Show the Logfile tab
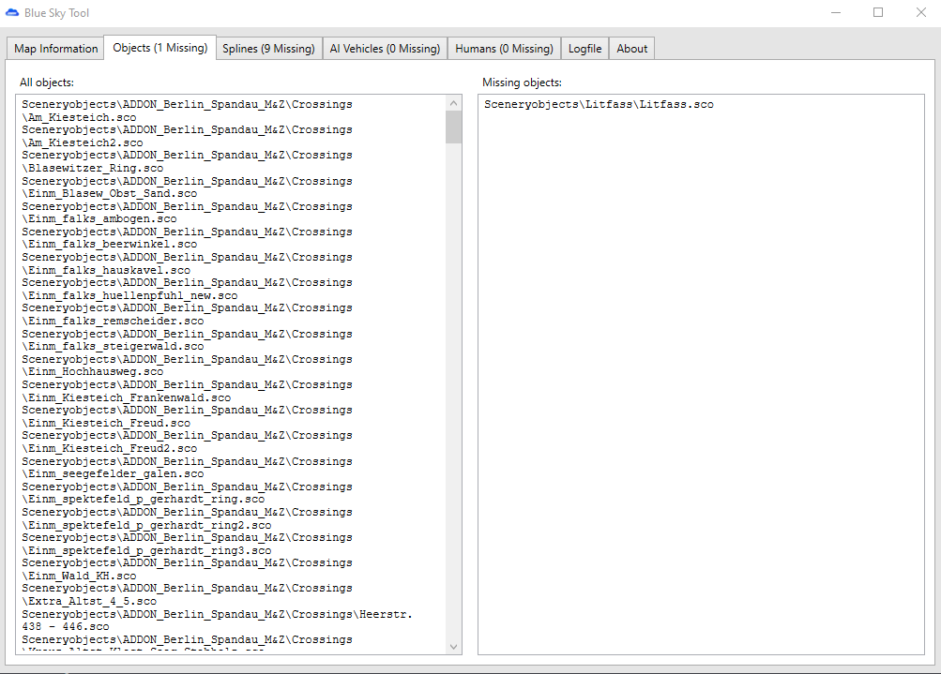The image size is (941, 674). pyautogui.click(x=584, y=49)
